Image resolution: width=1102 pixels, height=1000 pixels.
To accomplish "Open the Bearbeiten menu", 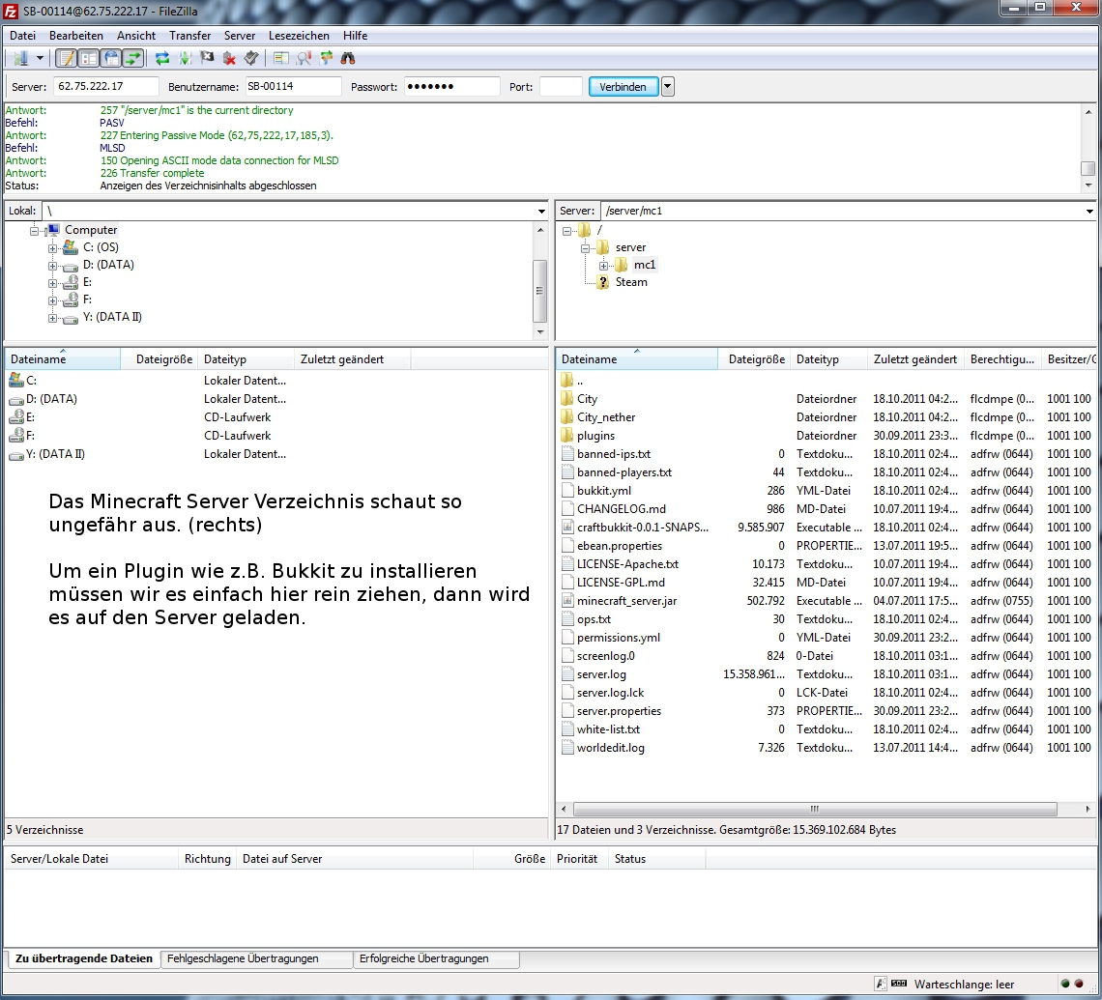I will tap(76, 36).
